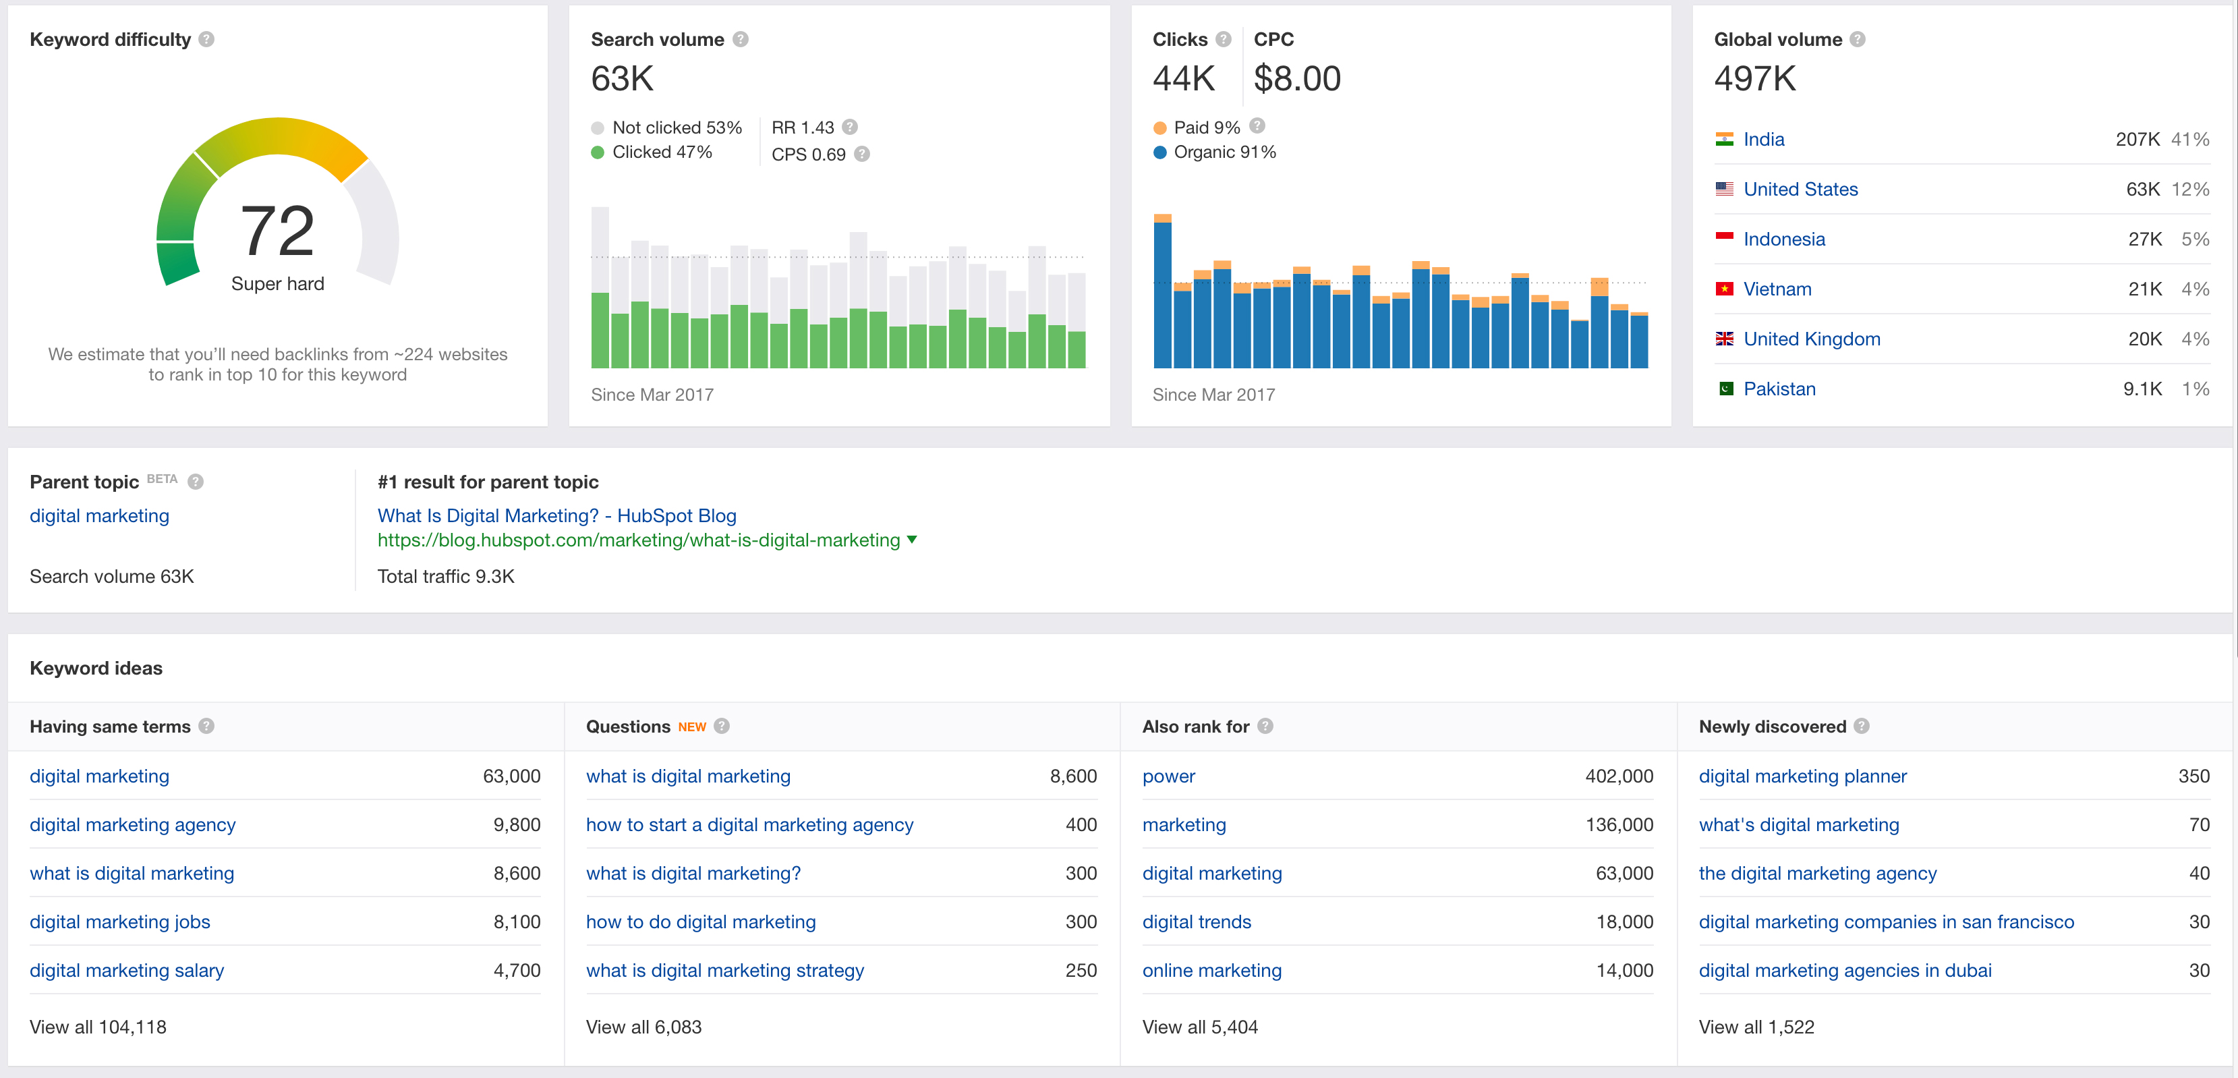Image resolution: width=2238 pixels, height=1078 pixels.
Task: Open United Kingdom country link
Action: [x=1812, y=339]
